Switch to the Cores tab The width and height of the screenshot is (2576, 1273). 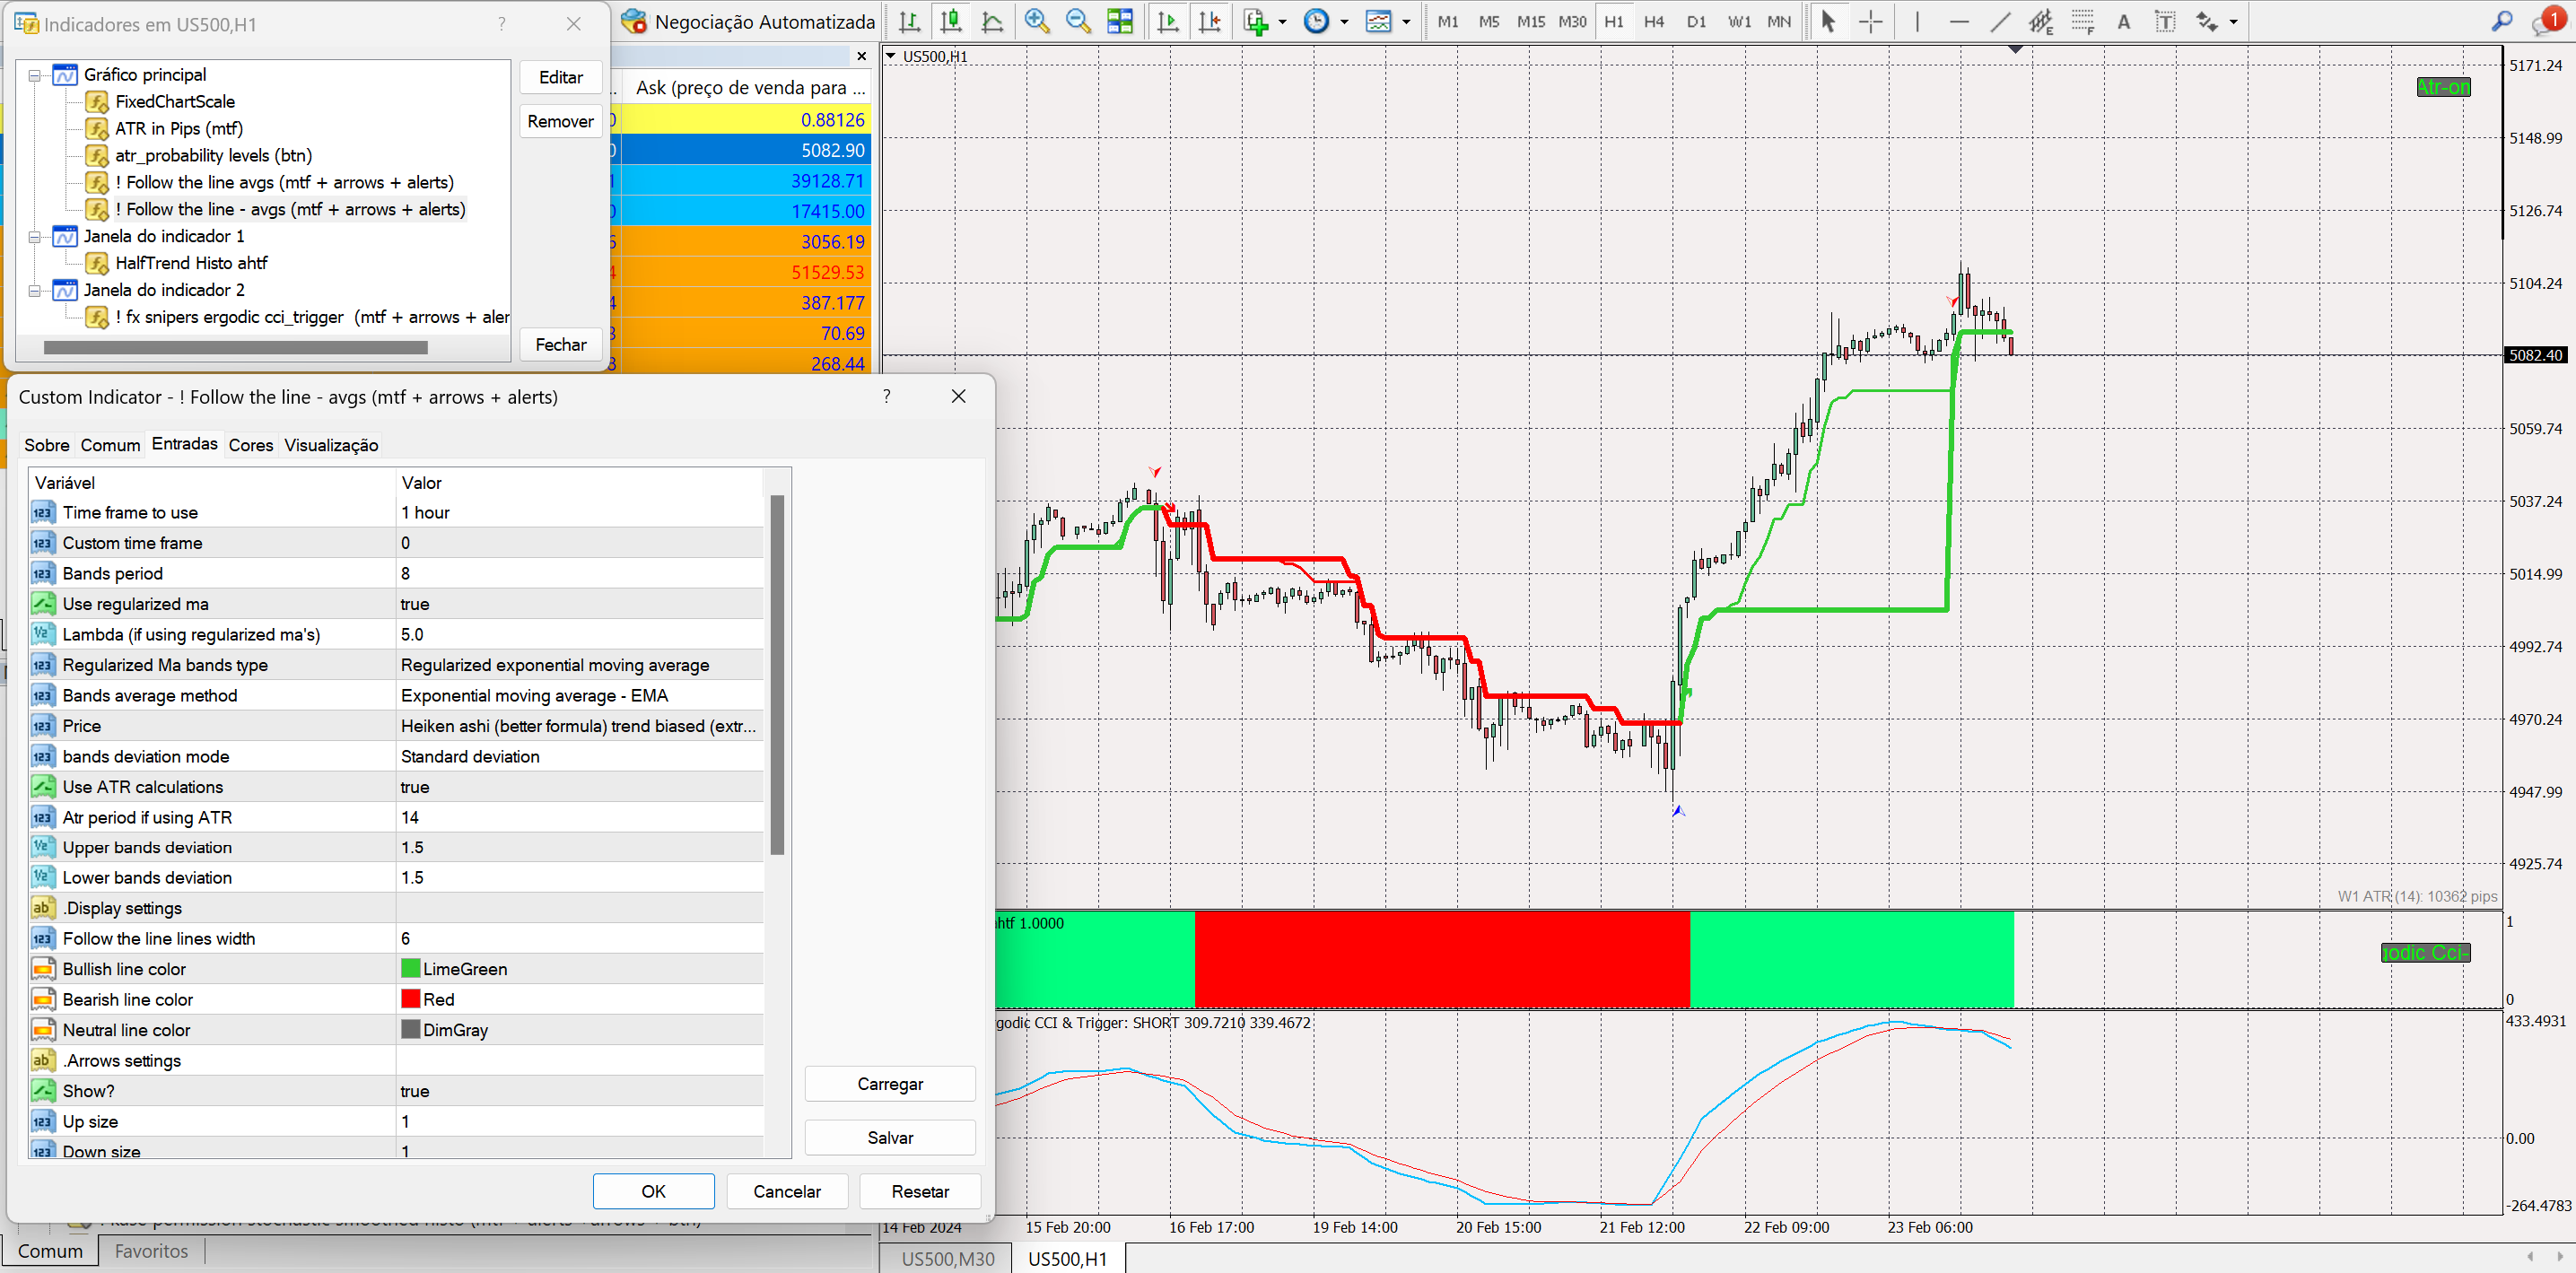[x=250, y=445]
